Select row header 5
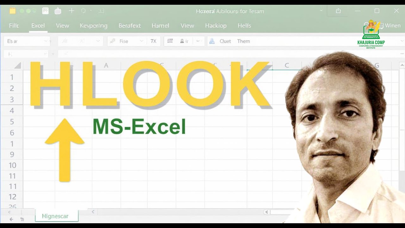The width and height of the screenshot is (405, 228). click(12, 121)
